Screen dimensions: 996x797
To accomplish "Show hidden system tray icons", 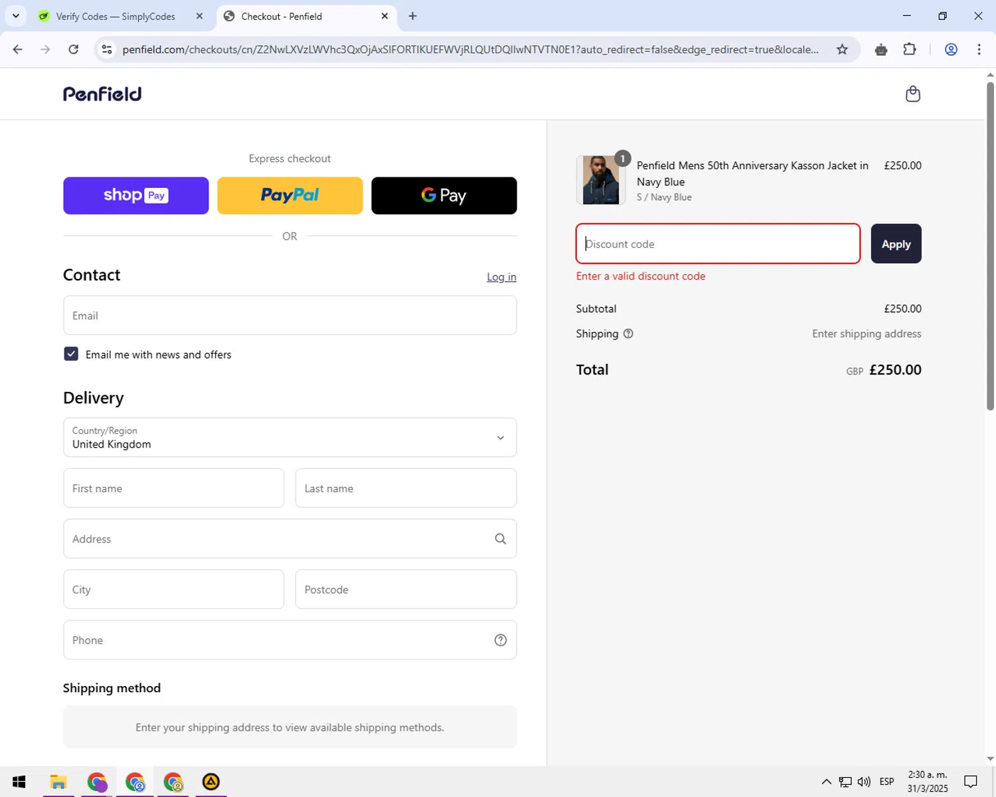I will click(x=826, y=782).
